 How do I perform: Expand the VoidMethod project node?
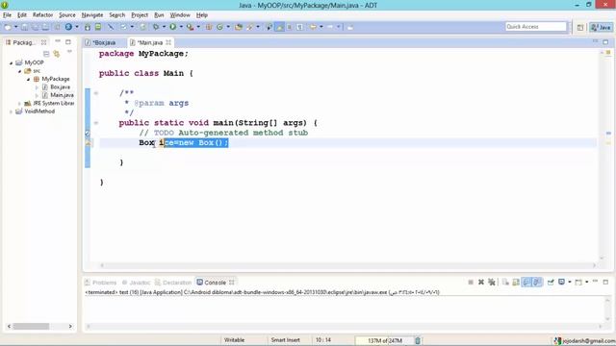pos(11,111)
